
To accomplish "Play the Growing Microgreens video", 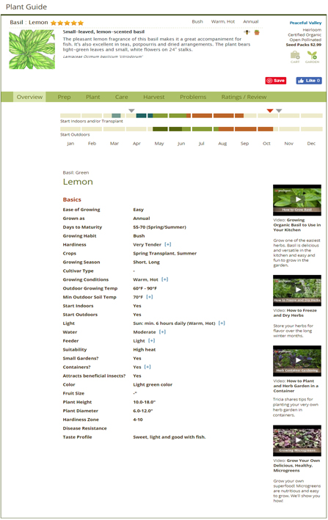I will (297, 440).
